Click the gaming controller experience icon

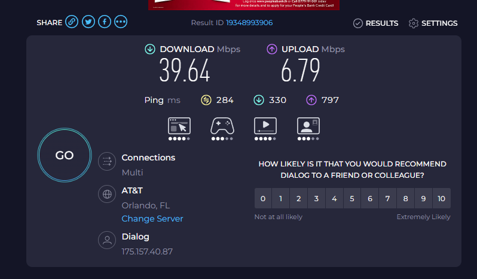click(x=222, y=126)
